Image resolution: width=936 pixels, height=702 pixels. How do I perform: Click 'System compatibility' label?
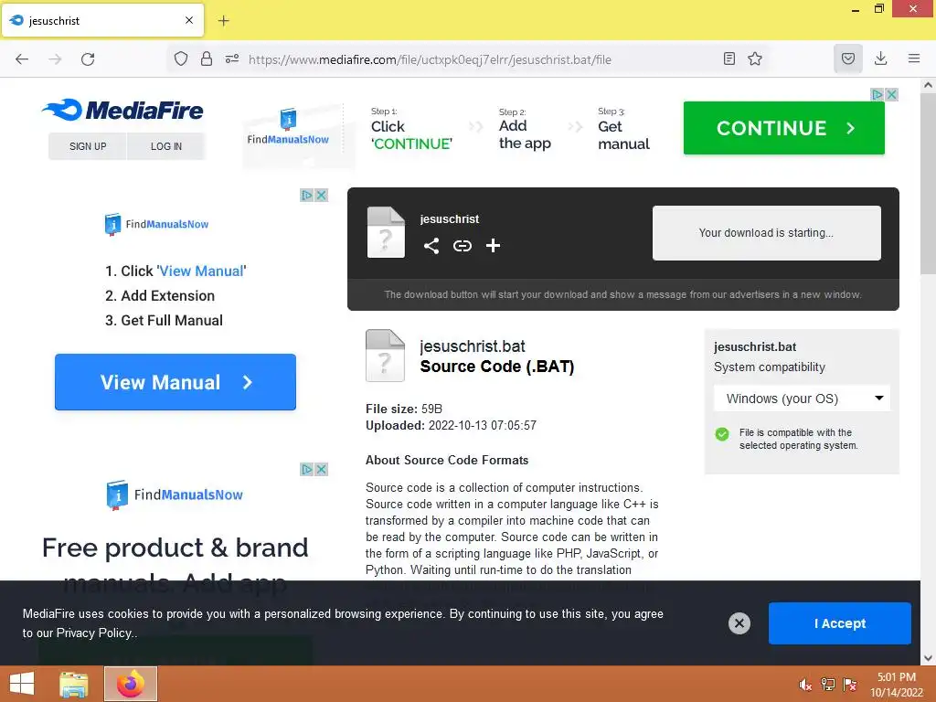pos(770,367)
